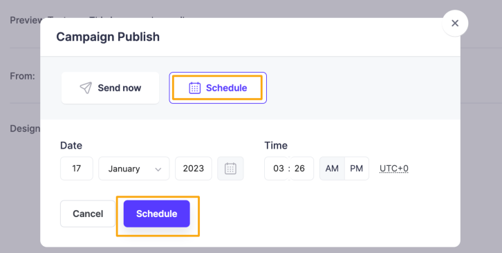Select AM for the scheduled time

[x=332, y=169]
